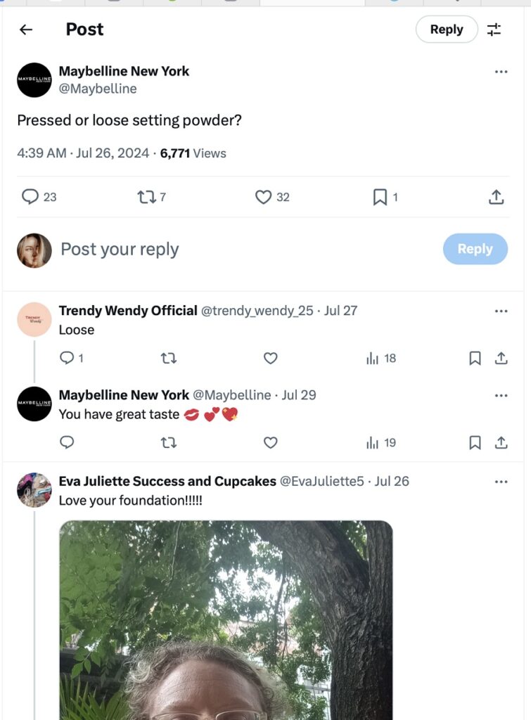The width and height of the screenshot is (531, 720).
Task: Bookmark Trendy Wendy Official's reply
Action: tap(475, 359)
